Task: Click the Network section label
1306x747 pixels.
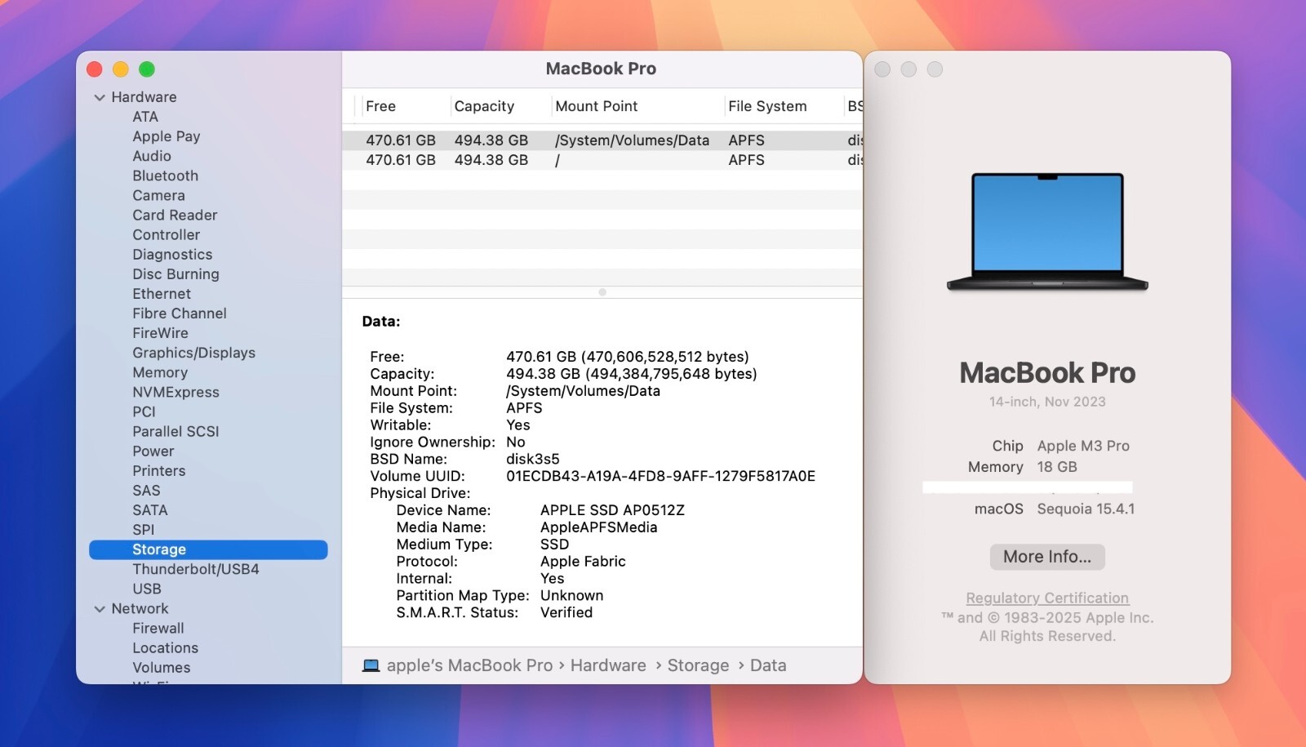Action: pyautogui.click(x=140, y=609)
